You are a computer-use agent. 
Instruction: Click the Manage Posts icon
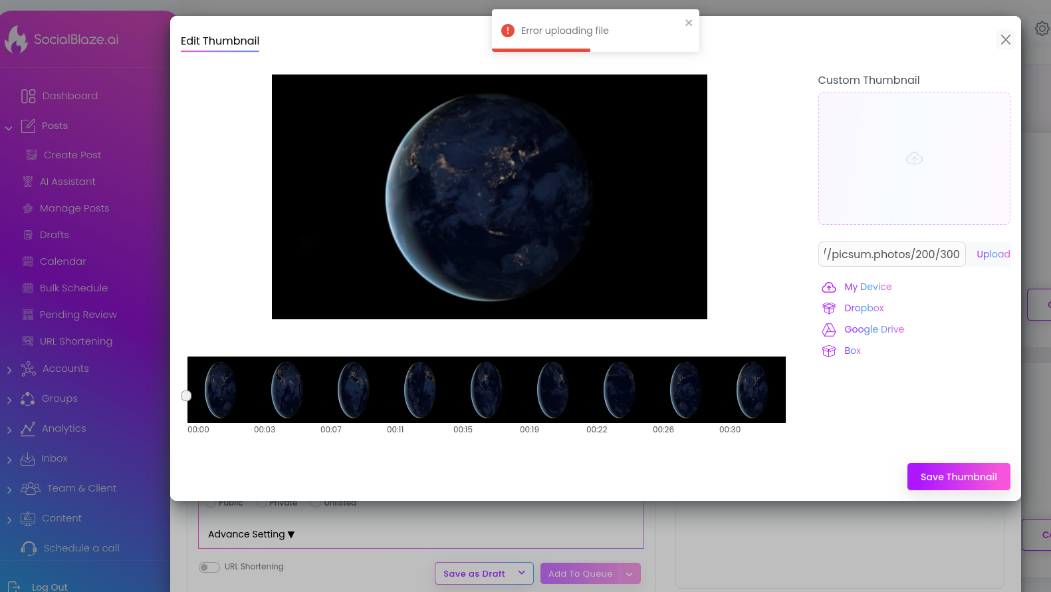(28, 208)
